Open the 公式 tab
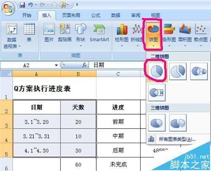Viewport: 211px width, 171px height. [96, 15]
